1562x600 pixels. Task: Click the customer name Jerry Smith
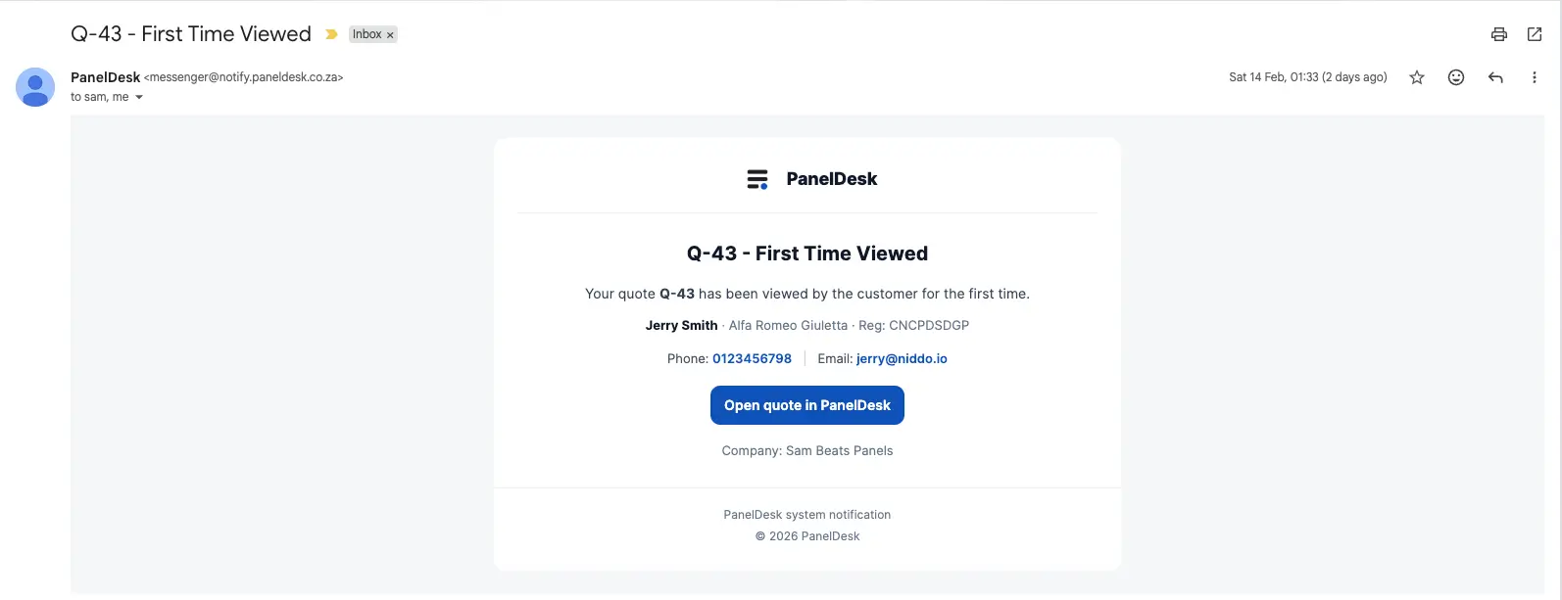point(681,325)
